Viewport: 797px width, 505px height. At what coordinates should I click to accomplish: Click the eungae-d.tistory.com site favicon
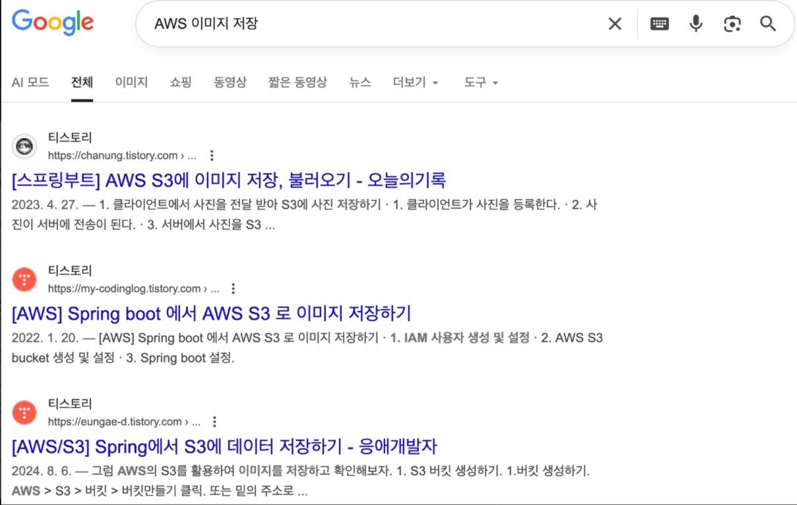(x=24, y=413)
